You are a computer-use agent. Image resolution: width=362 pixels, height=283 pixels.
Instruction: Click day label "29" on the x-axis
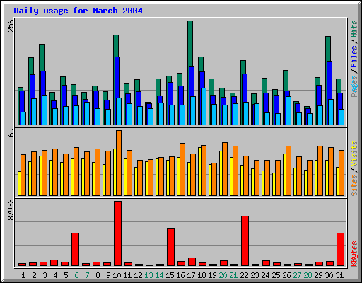pyautogui.click(x=318, y=275)
